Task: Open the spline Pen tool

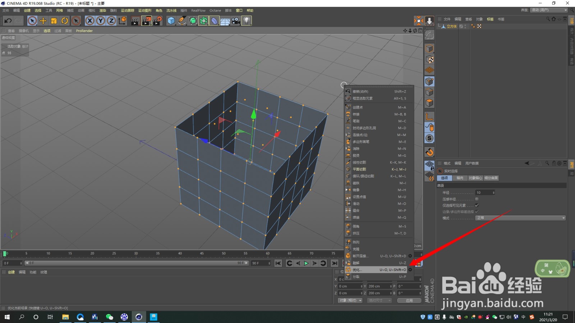Action: coord(182,21)
